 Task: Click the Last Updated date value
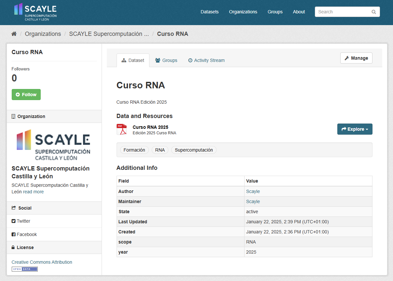[x=288, y=222]
